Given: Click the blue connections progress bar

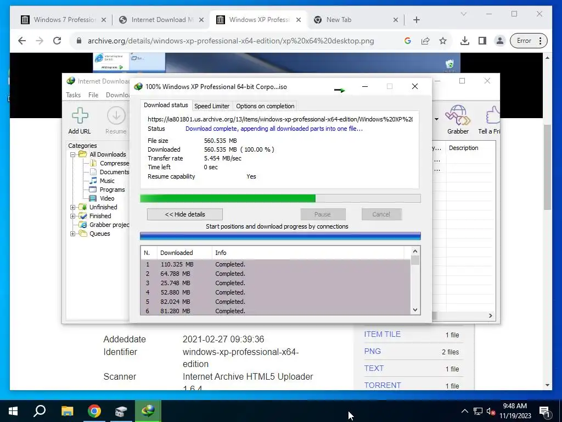Looking at the screenshot, I should pos(280,236).
